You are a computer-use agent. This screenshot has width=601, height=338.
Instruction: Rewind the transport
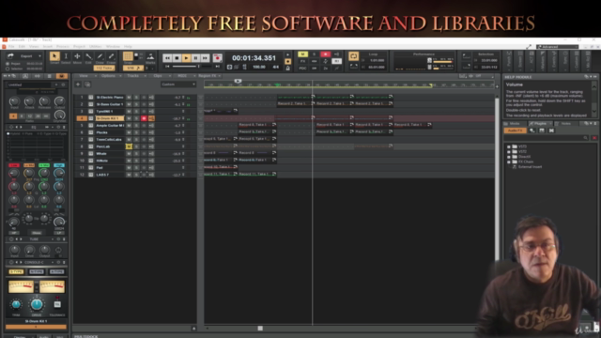[x=167, y=58]
